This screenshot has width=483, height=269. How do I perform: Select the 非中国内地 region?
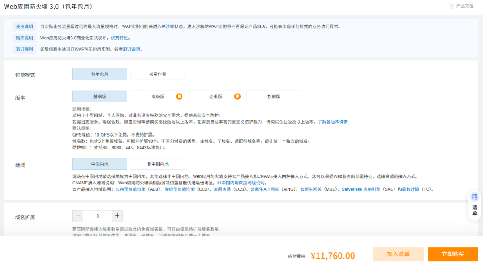[158, 164]
